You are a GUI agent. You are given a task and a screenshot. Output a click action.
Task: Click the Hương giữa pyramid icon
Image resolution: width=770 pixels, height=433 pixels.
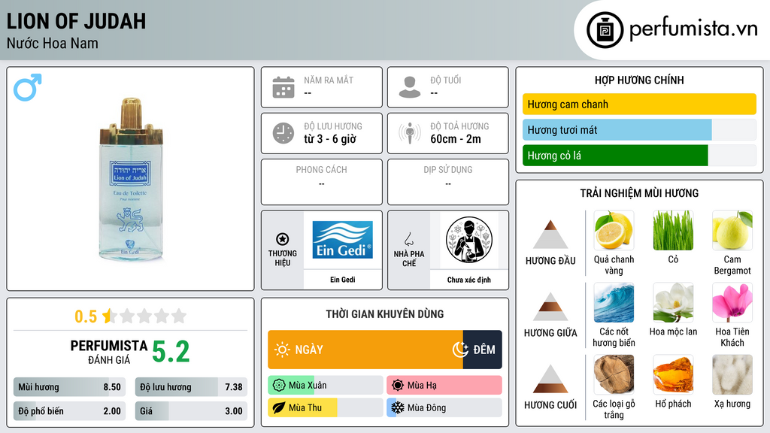tap(550, 307)
